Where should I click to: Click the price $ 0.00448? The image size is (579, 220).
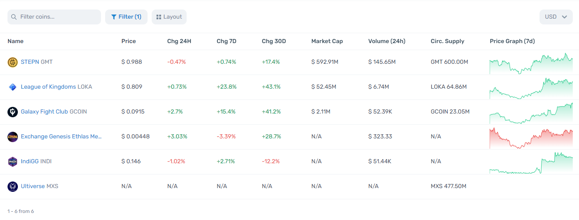pyautogui.click(x=136, y=136)
